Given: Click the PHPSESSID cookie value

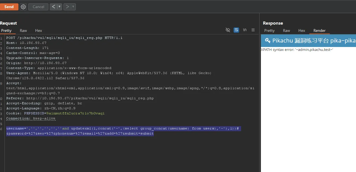Looking at the screenshot, I should pos(76,113).
